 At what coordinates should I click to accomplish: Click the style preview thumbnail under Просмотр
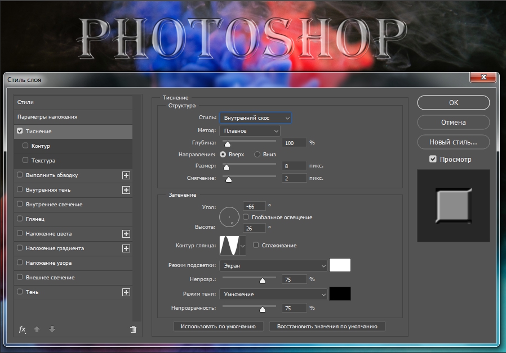pos(454,206)
